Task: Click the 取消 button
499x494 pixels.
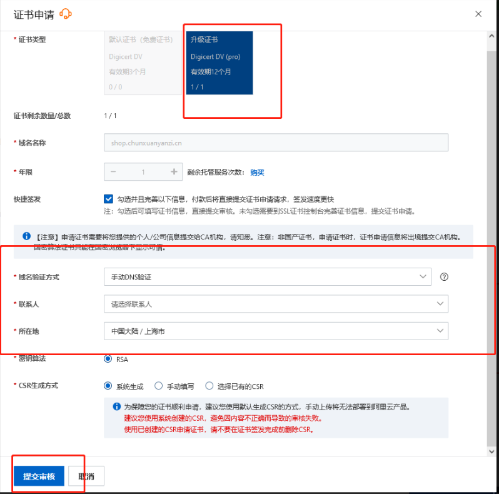Action: (86, 476)
